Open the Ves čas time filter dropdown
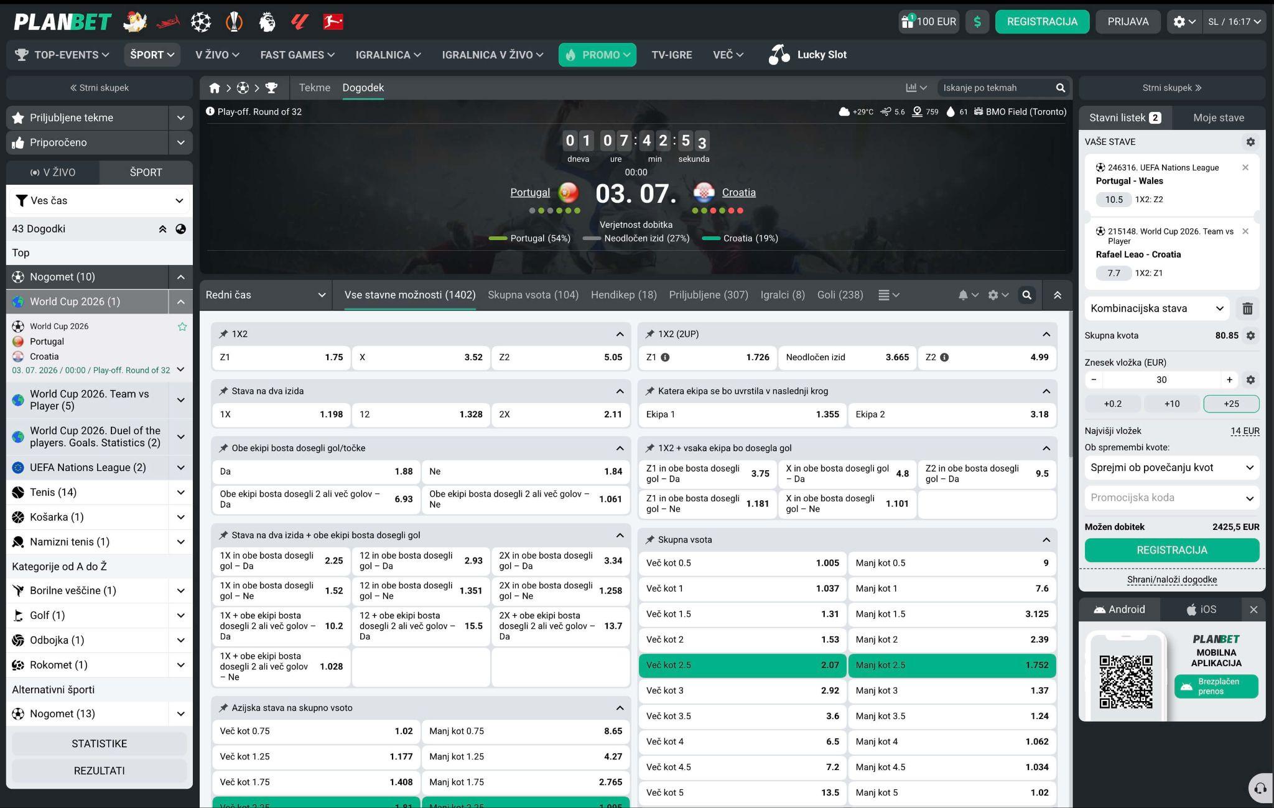 100,200
